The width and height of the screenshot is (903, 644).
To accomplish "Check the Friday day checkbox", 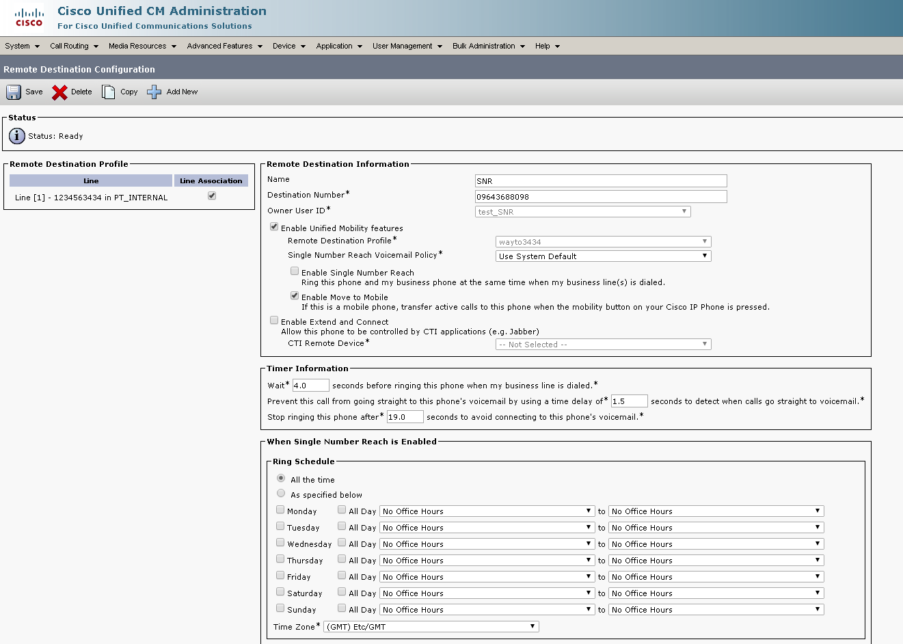I will (280, 575).
